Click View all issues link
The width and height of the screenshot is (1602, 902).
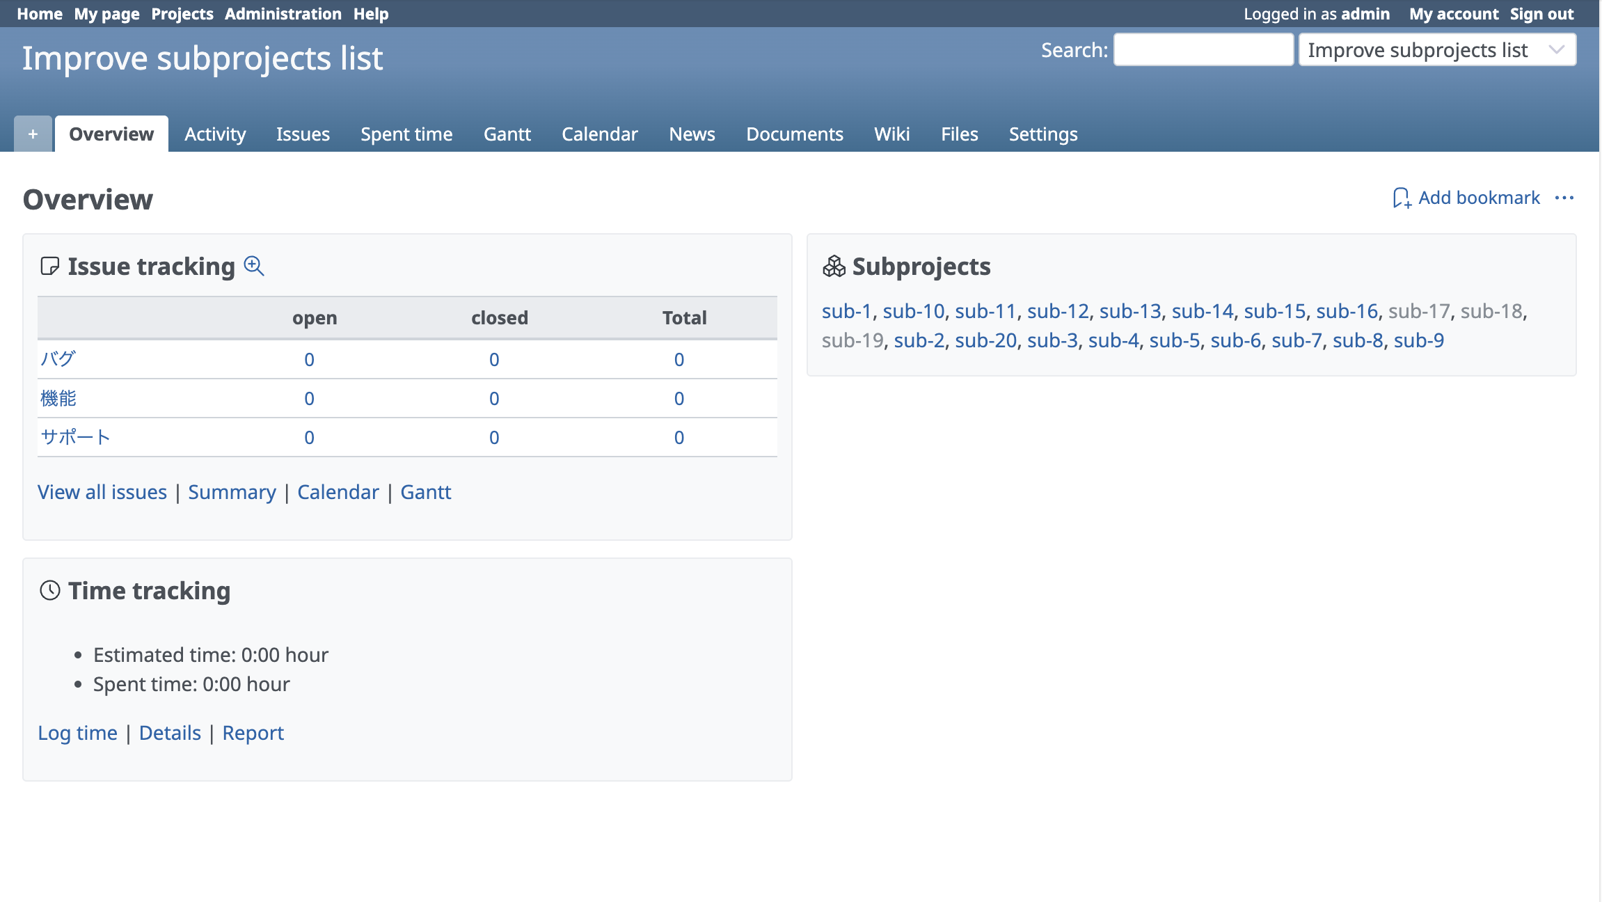tap(102, 492)
